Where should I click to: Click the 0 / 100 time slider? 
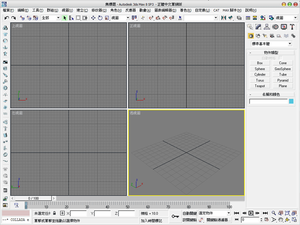point(33,198)
